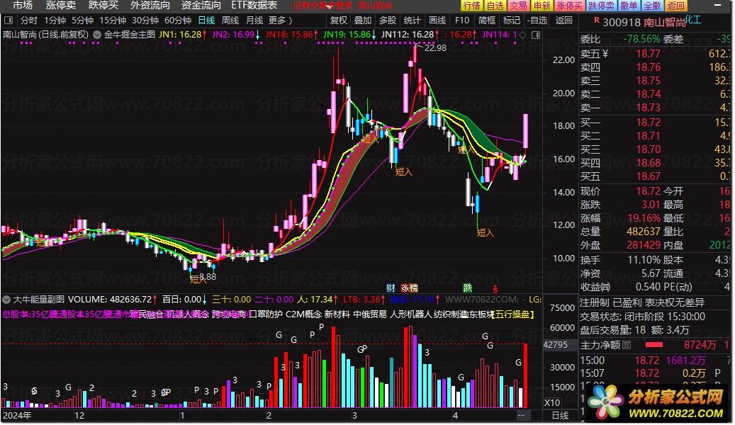Click the green 跌 marker on the chart
Image resolution: width=735 pixels, height=425 pixels.
tap(467, 288)
